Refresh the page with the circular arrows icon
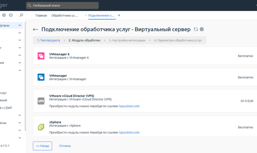The width and height of the screenshot is (257, 153). coord(196,29)
